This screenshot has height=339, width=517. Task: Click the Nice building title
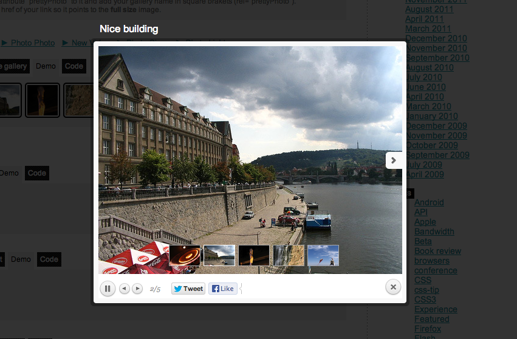(129, 29)
